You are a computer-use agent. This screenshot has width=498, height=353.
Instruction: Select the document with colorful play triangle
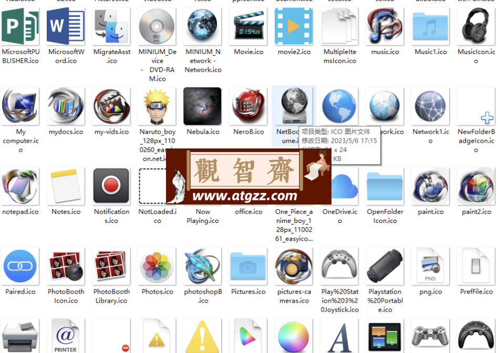pos(248,336)
